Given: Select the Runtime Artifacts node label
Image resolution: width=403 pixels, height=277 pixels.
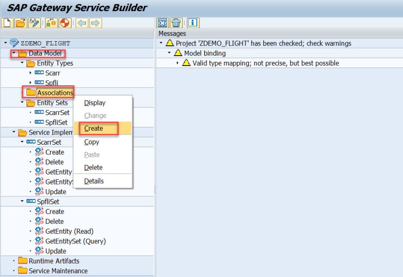Looking at the screenshot, I should [54, 261].
